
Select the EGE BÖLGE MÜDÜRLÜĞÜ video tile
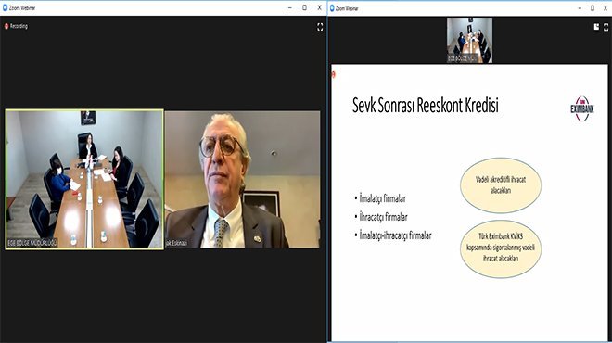pyautogui.click(x=84, y=179)
